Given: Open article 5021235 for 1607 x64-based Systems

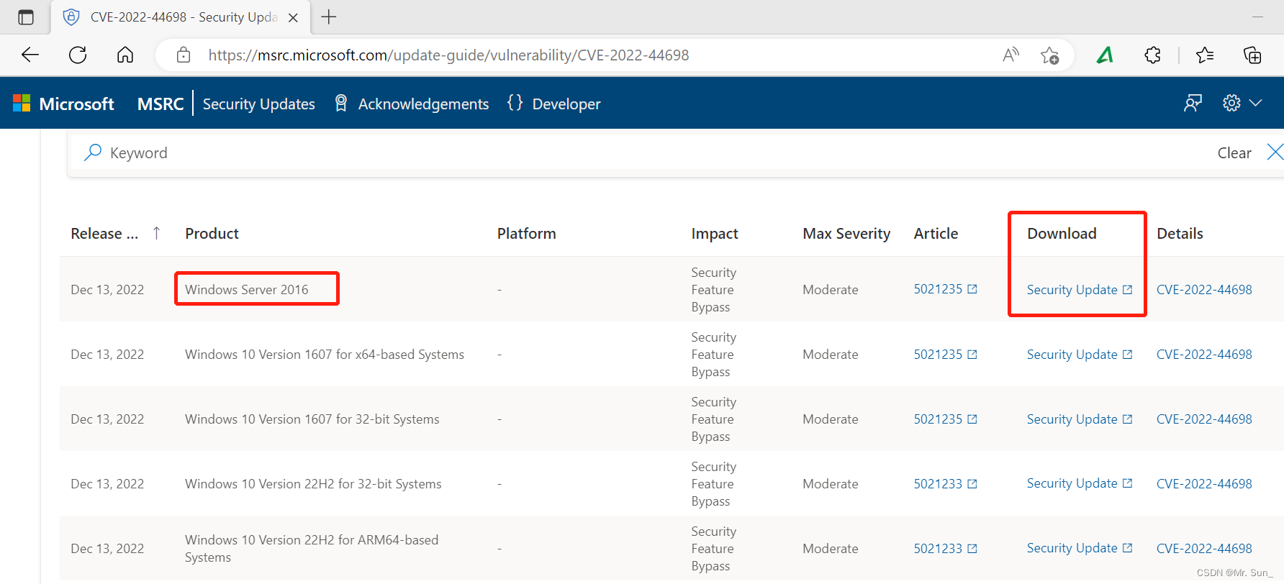Looking at the screenshot, I should tap(945, 354).
